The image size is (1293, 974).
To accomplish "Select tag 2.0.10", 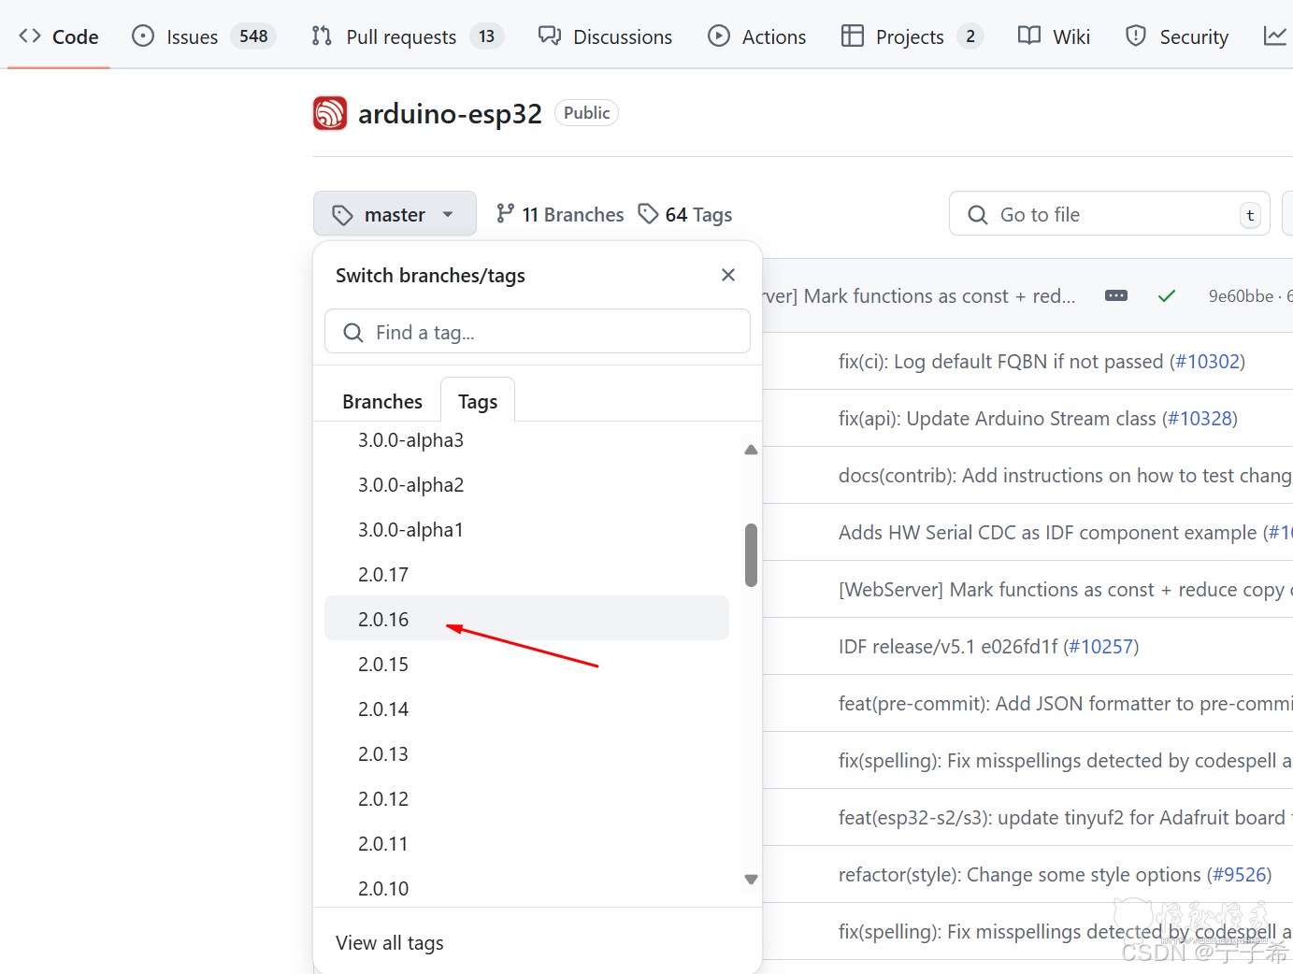I will pyautogui.click(x=526, y=888).
